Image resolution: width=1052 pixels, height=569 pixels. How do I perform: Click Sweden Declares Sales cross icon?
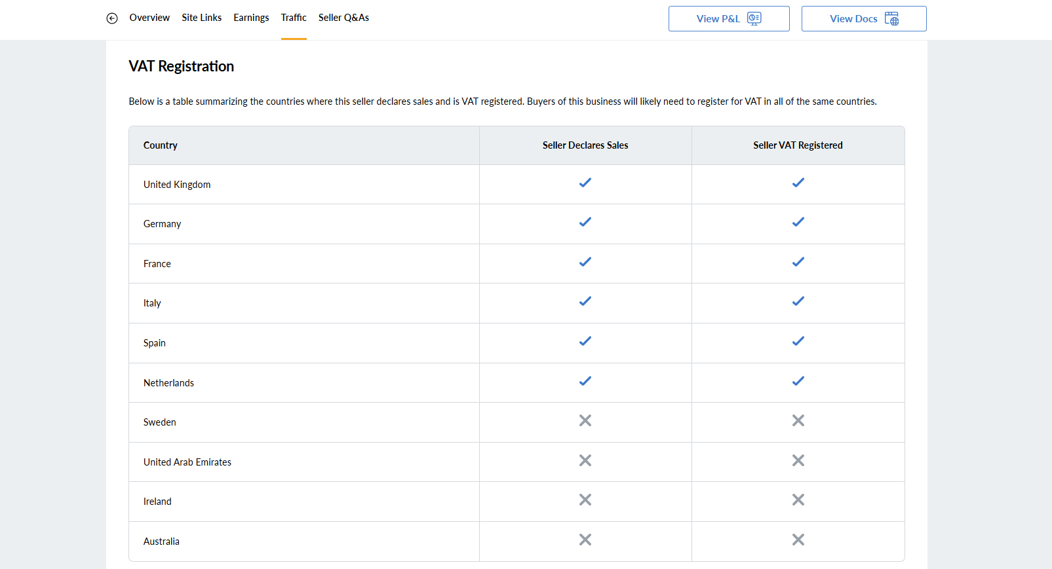[x=585, y=420]
